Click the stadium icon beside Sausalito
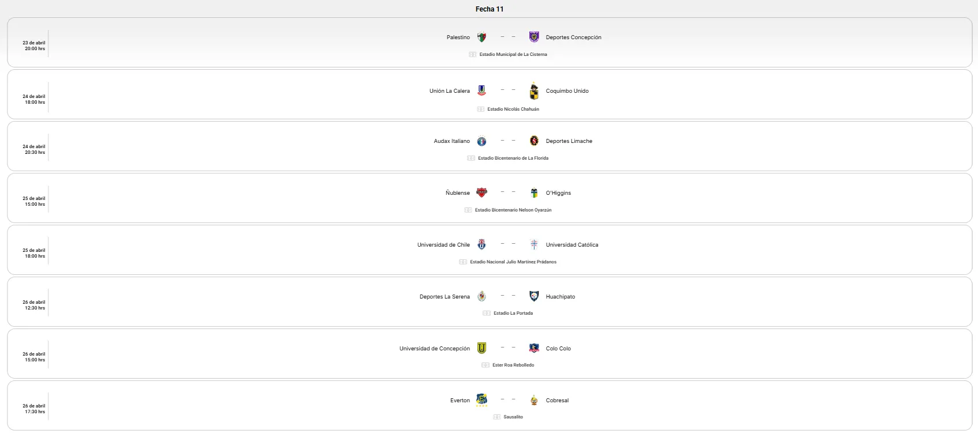Viewport: 978px width, 438px height. point(496,417)
